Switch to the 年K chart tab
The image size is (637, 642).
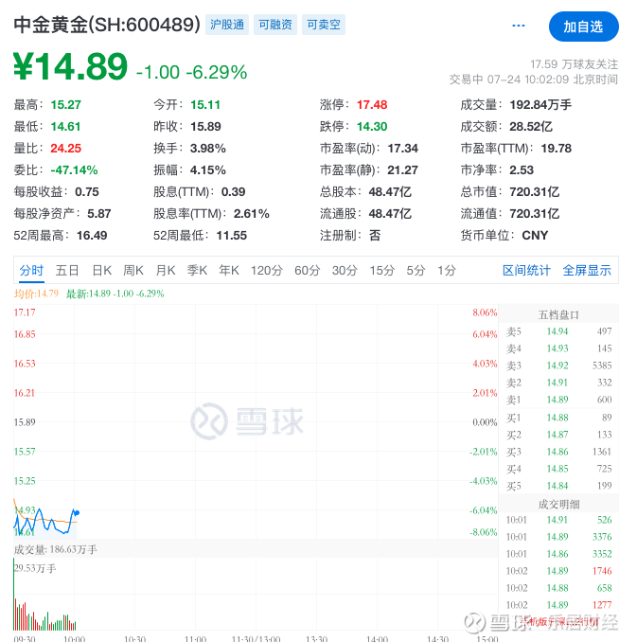coord(229,271)
